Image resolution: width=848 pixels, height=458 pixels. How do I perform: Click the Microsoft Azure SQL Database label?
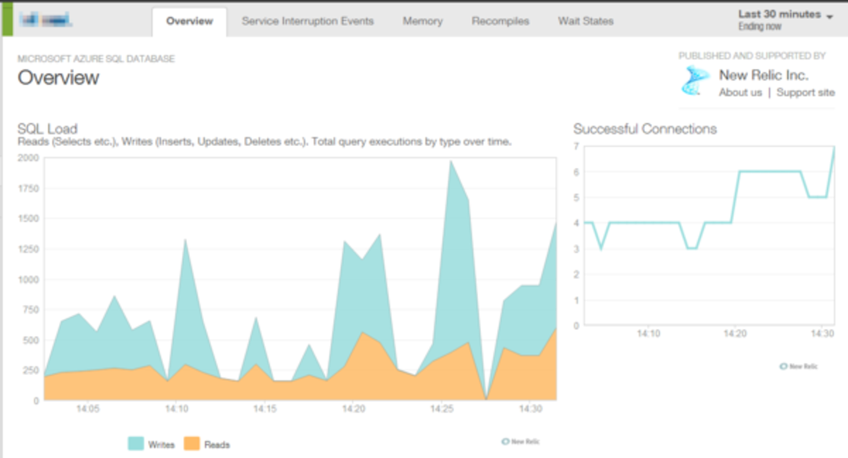(96, 59)
